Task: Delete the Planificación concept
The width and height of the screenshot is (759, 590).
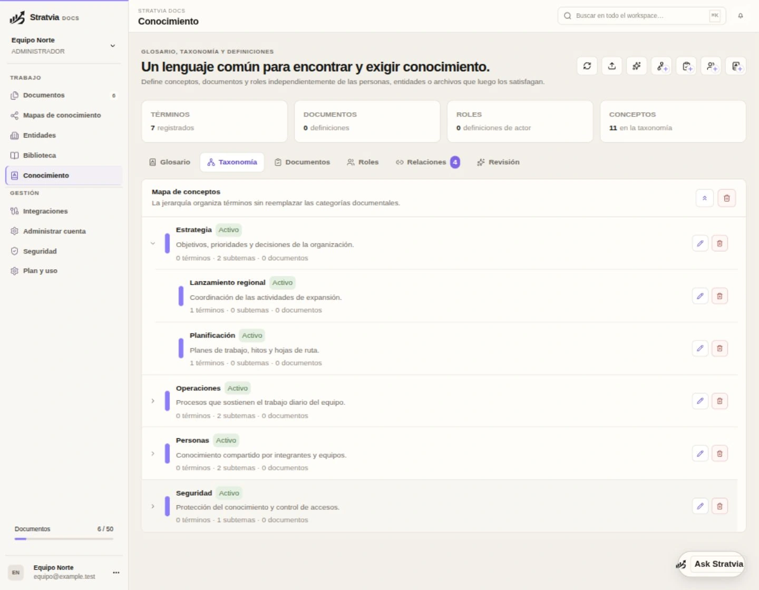Action: 719,348
